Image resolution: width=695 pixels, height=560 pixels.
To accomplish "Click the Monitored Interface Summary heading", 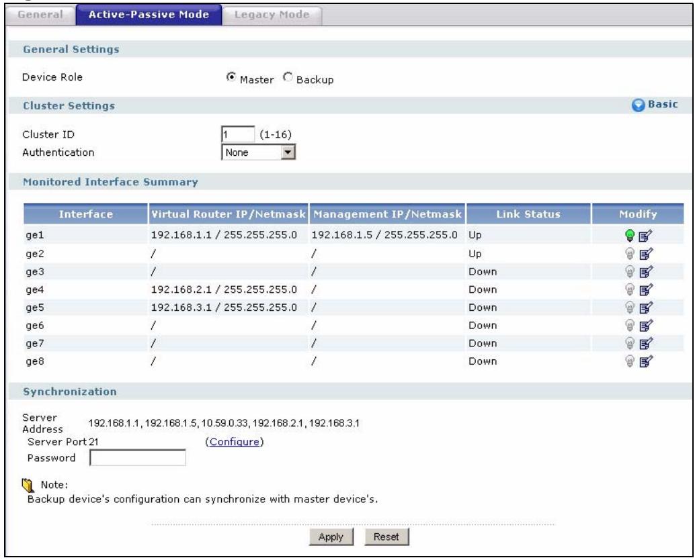I will (110, 182).
